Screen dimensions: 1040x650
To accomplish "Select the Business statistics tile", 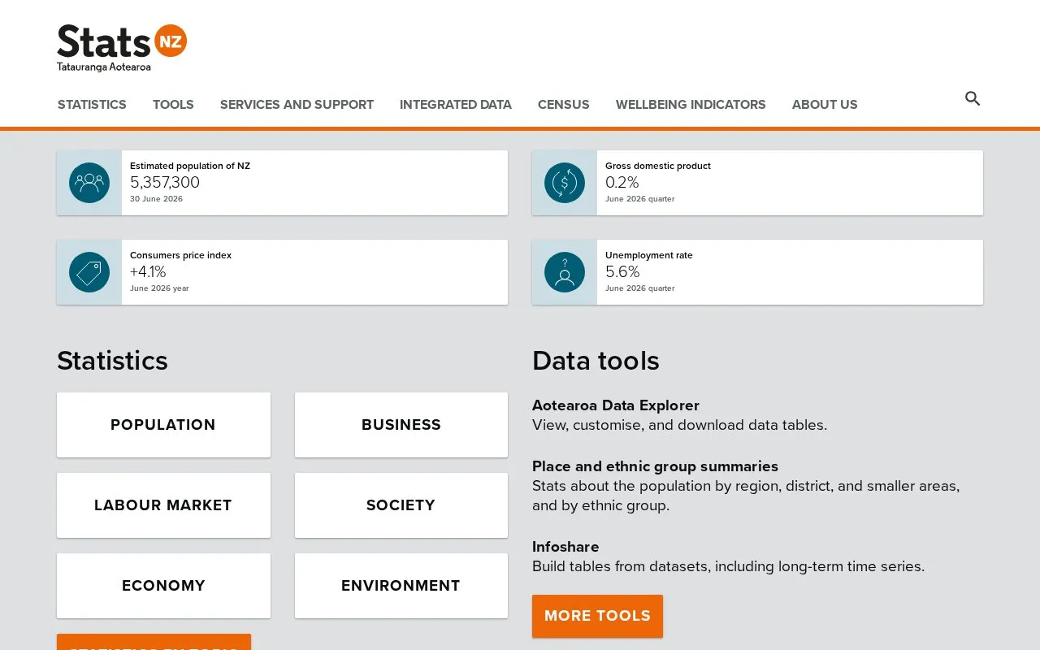I will tap(401, 425).
